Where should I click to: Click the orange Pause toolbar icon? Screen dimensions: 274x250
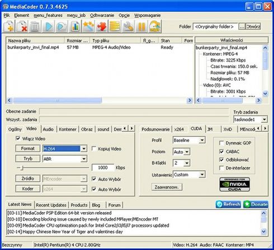click(x=141, y=26)
